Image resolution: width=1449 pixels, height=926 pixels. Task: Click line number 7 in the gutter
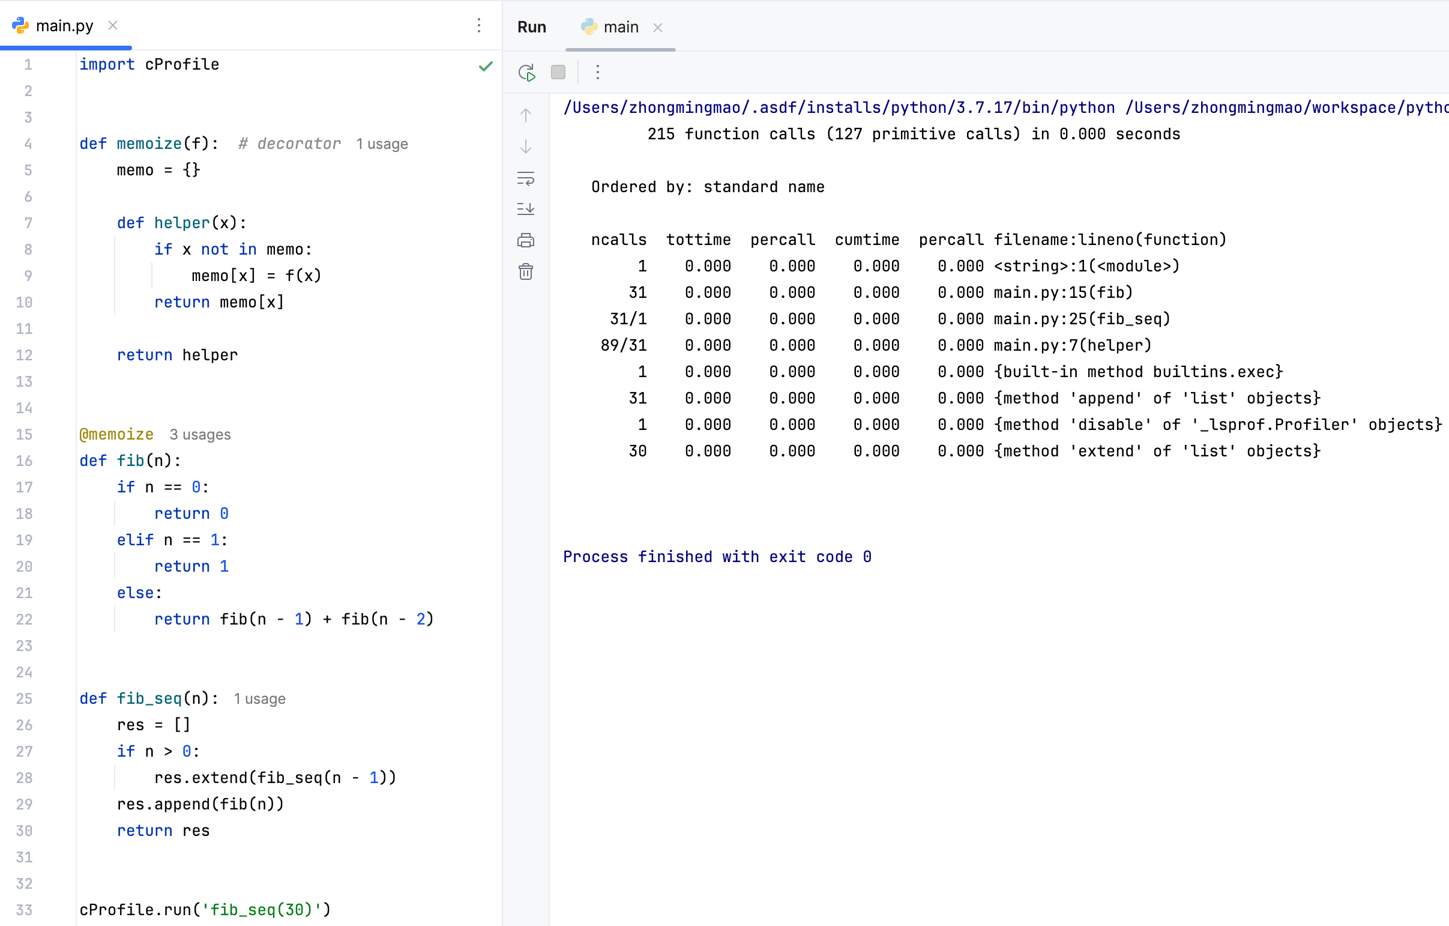(x=28, y=223)
